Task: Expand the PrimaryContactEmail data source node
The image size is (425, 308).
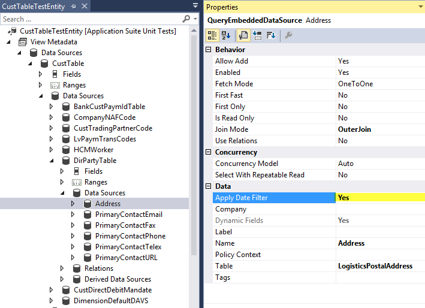Action: point(73,215)
